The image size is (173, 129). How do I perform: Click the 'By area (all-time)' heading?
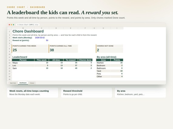pyautogui.click(x=107, y=57)
